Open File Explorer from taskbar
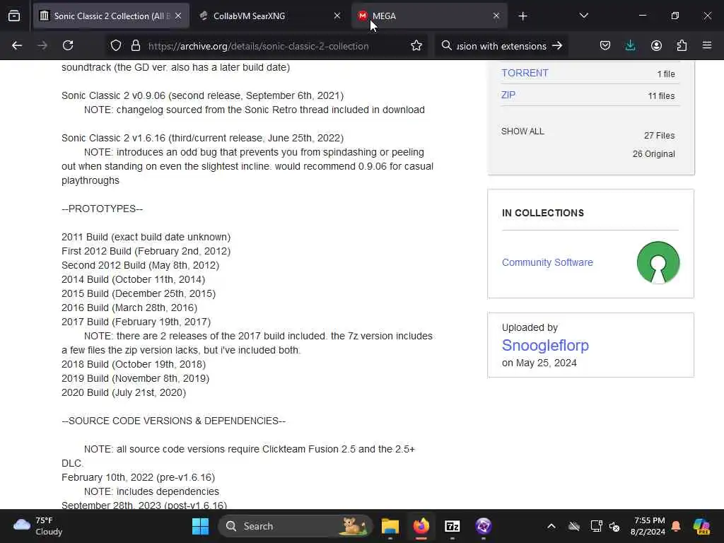724x543 pixels. (x=390, y=526)
